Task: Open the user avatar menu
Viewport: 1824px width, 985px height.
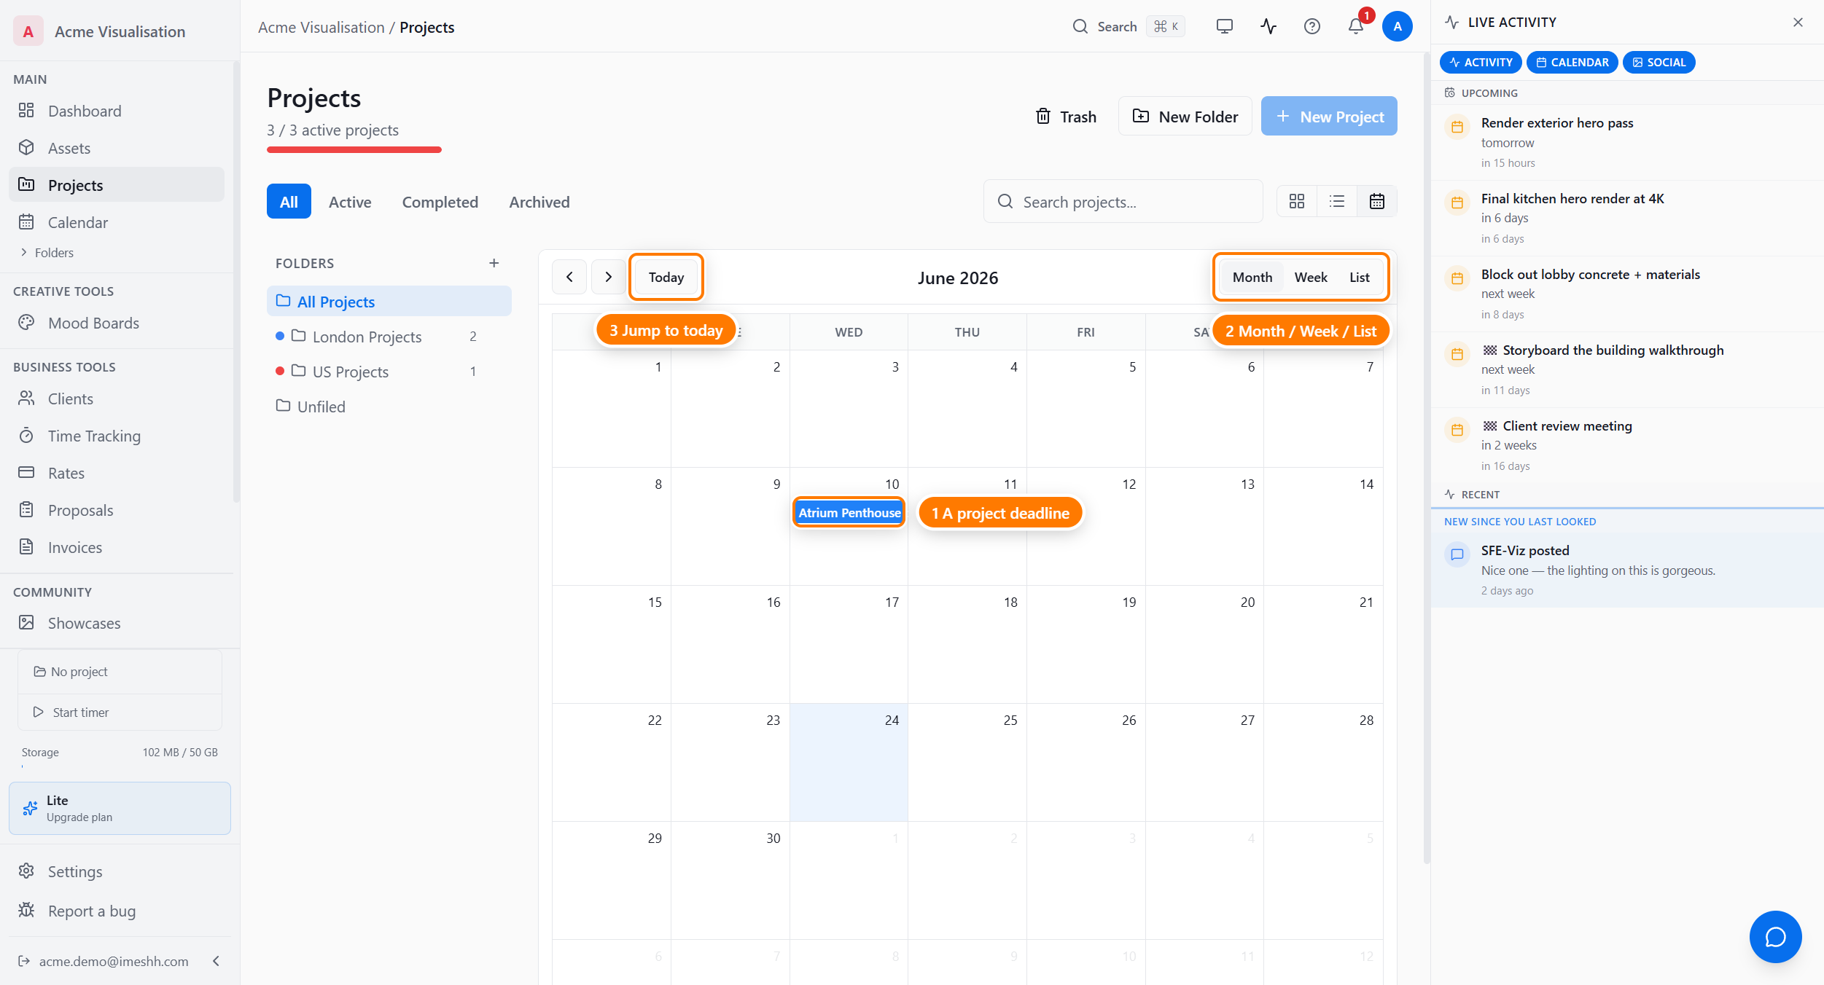Action: coord(1398,27)
